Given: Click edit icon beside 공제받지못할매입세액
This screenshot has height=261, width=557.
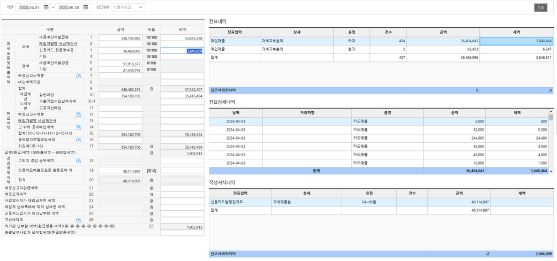Looking at the screenshot, I should click(x=79, y=140).
